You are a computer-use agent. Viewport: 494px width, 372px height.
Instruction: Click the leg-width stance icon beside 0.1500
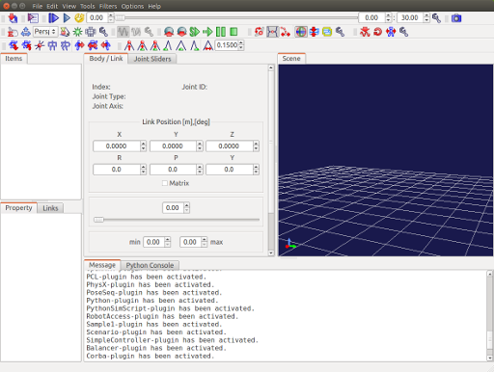coord(208,45)
